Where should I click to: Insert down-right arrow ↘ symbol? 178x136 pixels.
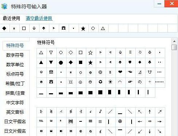pos(159,131)
